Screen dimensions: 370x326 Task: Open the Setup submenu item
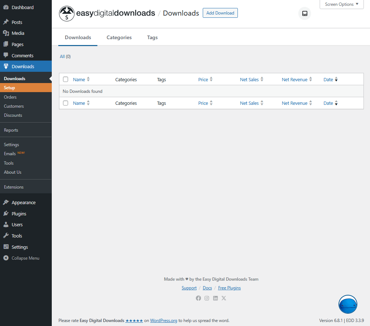click(x=26, y=87)
